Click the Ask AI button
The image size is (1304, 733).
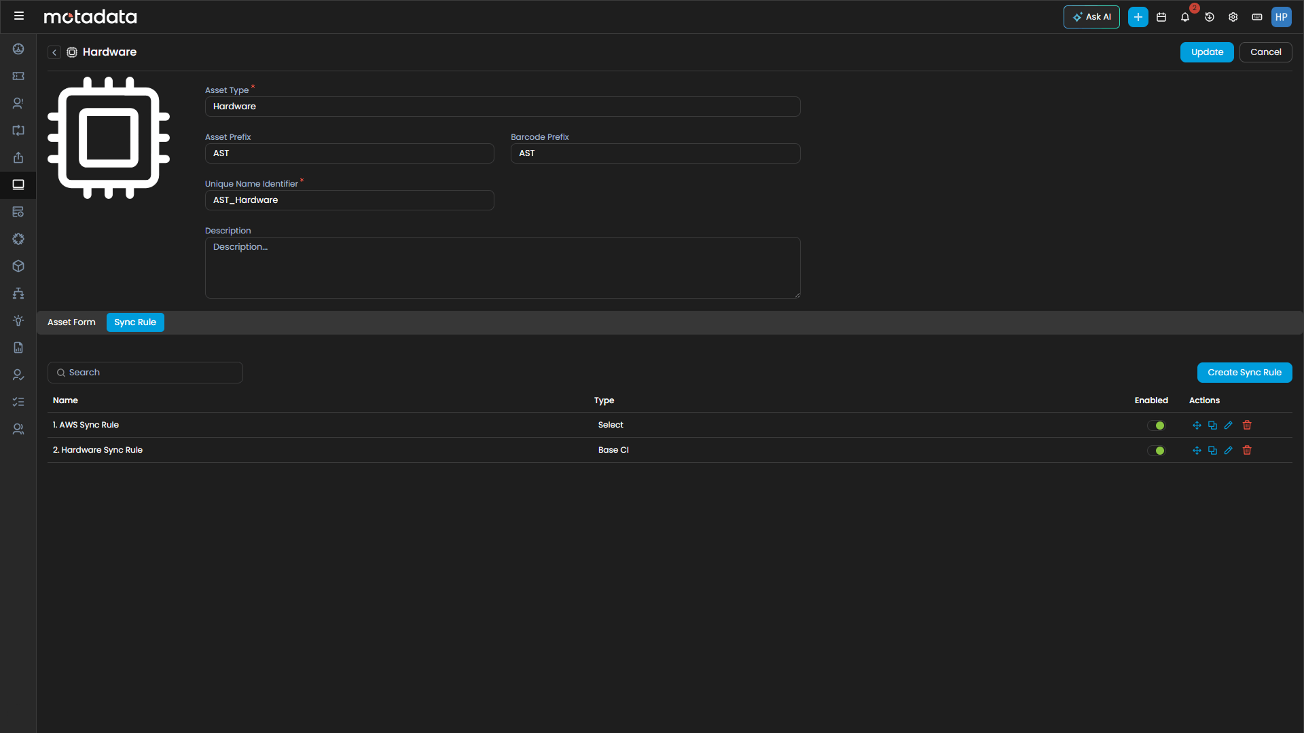1091,17
